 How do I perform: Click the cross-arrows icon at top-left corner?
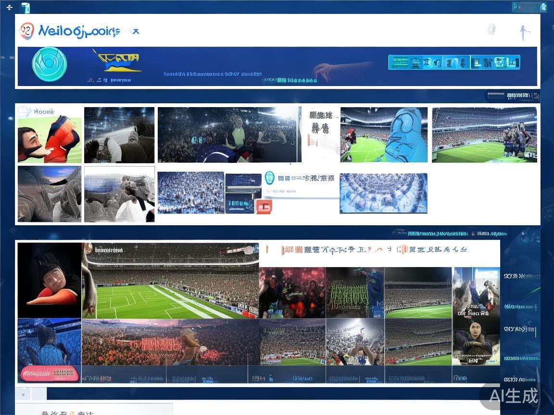tap(9, 7)
